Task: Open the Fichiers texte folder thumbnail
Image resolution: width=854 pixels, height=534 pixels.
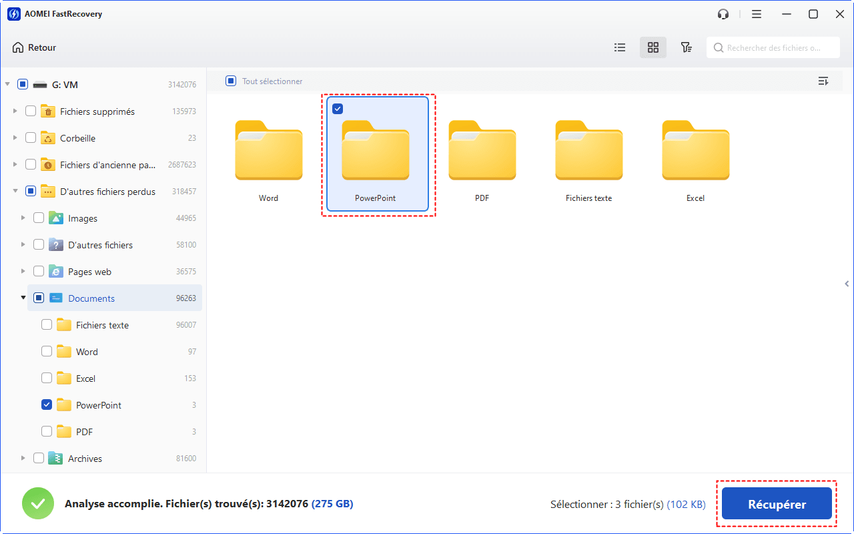Action: (589, 151)
